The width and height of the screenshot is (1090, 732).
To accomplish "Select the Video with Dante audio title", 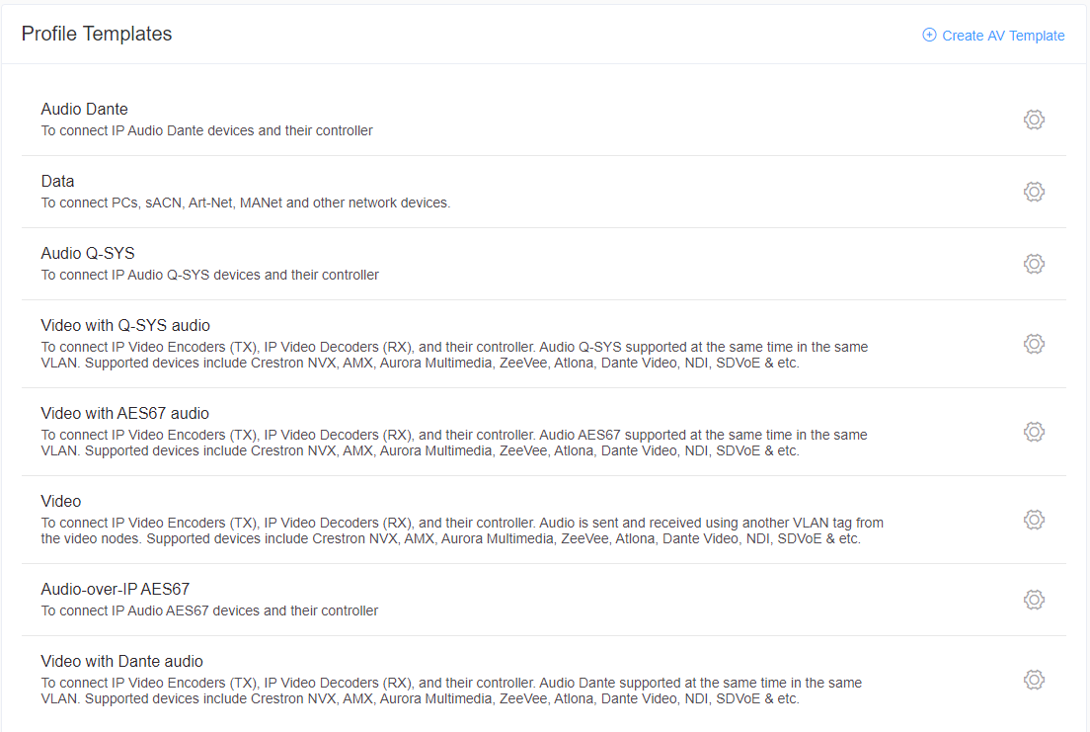I will [x=121, y=662].
